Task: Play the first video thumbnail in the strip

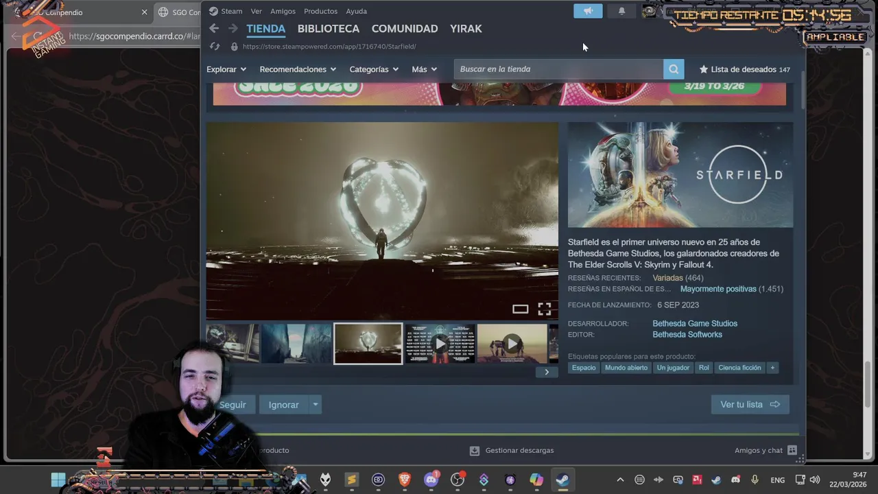Action: coord(440,344)
